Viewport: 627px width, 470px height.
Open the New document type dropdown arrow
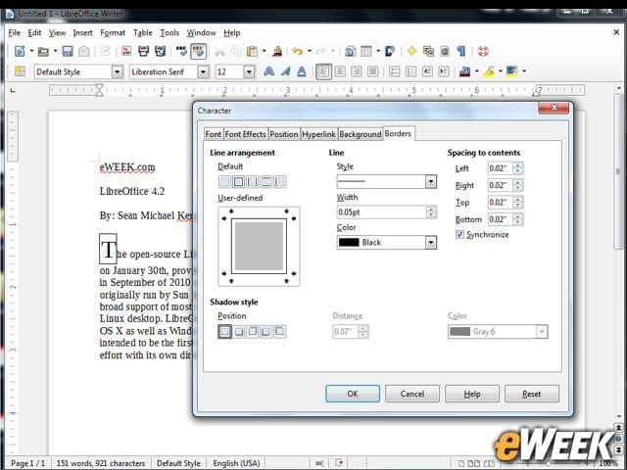pyautogui.click(x=31, y=51)
